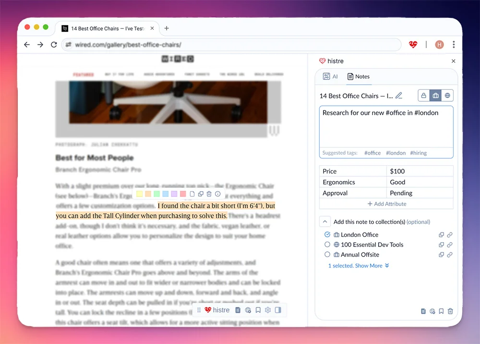Image resolution: width=480 pixels, height=344 pixels.
Task: Add note to highlight via page icon
Action: pos(192,194)
